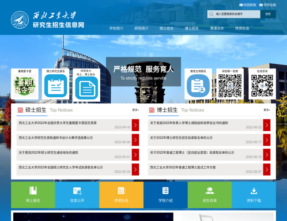Click 更多+ in 博士招生 section
The width and height of the screenshot is (287, 221).
click(x=267, y=110)
